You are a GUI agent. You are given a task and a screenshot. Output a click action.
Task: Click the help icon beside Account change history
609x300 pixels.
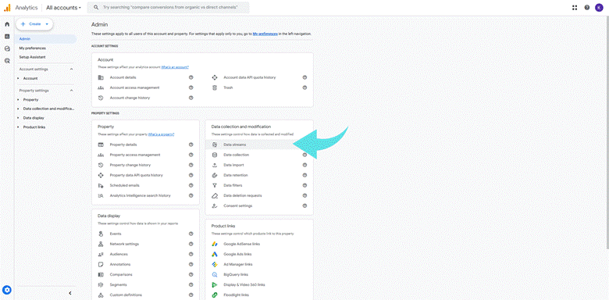pos(191,98)
